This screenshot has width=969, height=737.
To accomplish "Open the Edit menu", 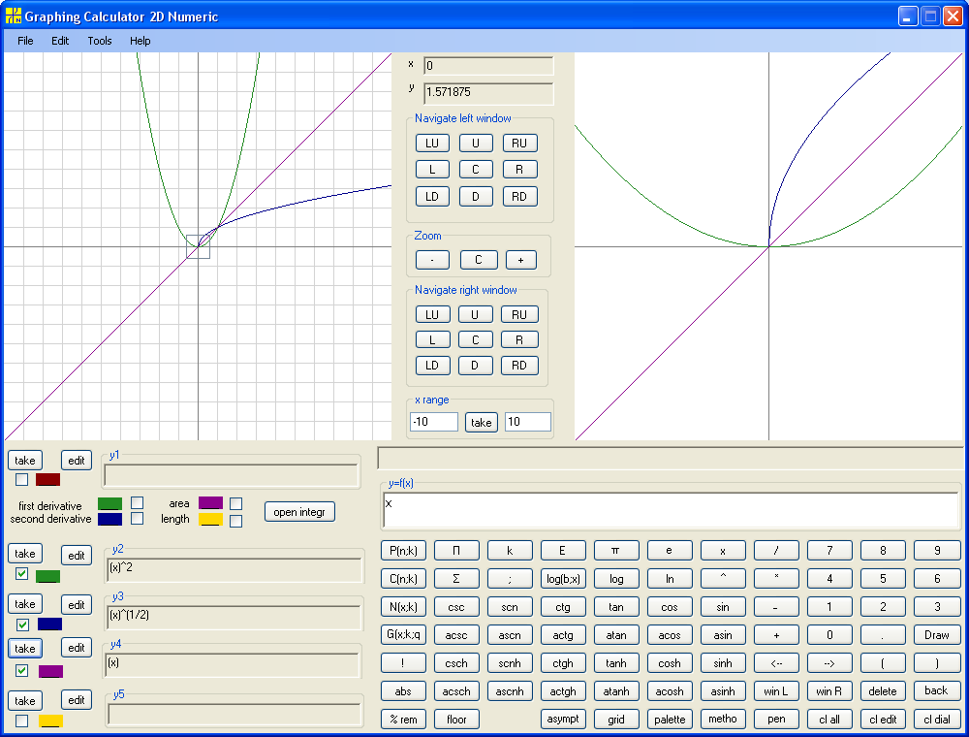I will click(60, 41).
